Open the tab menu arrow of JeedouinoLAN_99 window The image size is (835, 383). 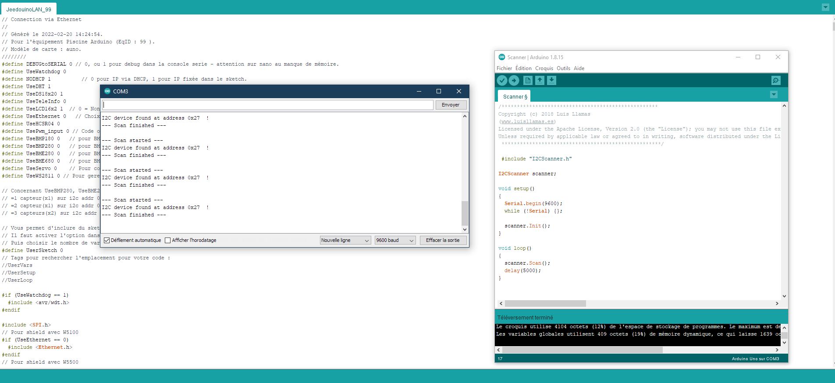coord(825,7)
